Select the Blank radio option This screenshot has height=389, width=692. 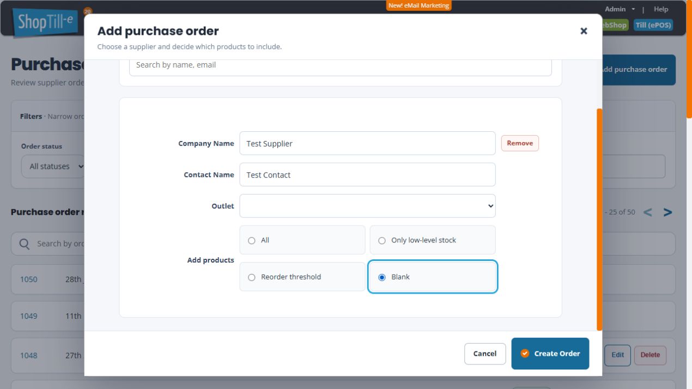pos(433,277)
